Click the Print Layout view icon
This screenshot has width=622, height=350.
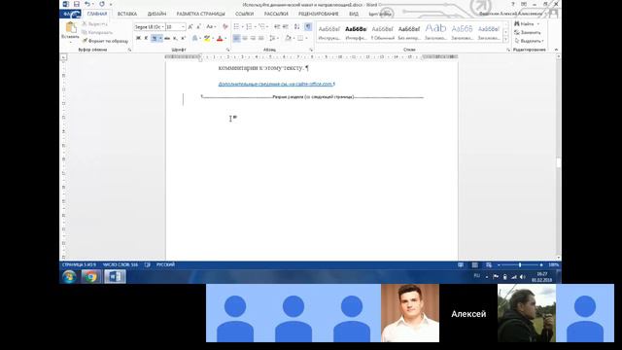coord(475,264)
